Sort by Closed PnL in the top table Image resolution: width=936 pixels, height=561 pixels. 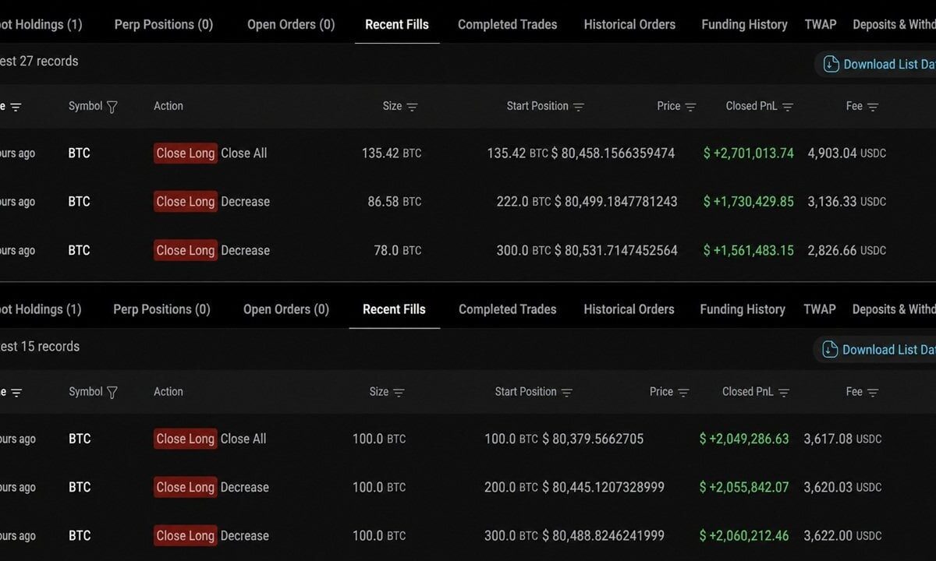click(788, 107)
